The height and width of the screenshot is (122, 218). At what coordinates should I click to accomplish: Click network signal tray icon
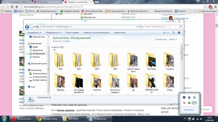pos(197,119)
